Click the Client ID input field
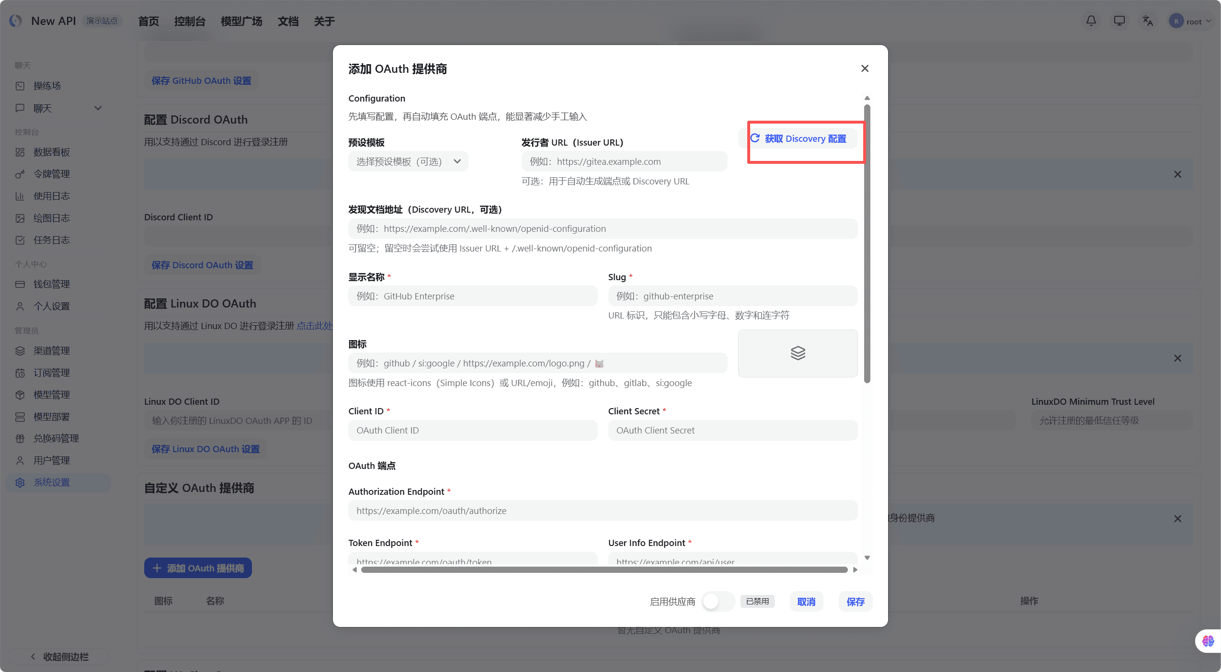This screenshot has height=672, width=1221. (472, 430)
